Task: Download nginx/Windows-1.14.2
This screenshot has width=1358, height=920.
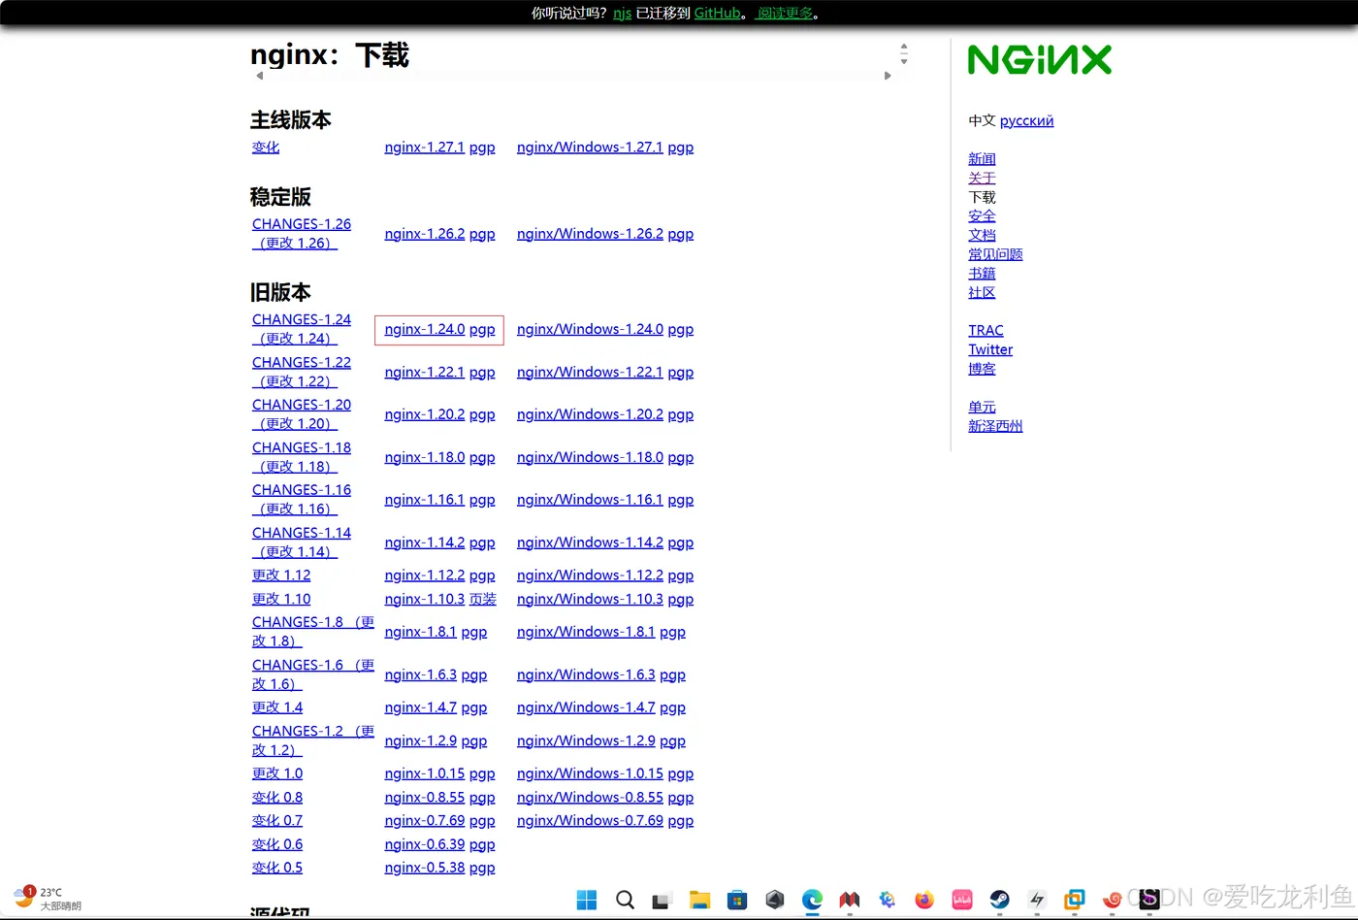Action: point(590,542)
